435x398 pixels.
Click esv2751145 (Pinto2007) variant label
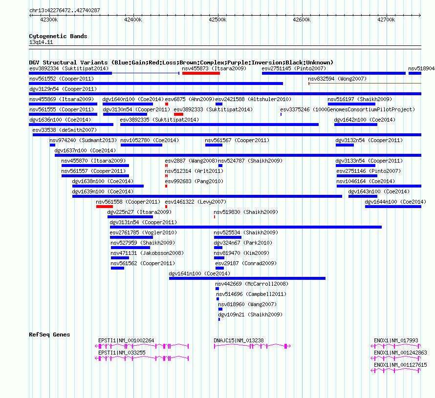tap(294, 68)
